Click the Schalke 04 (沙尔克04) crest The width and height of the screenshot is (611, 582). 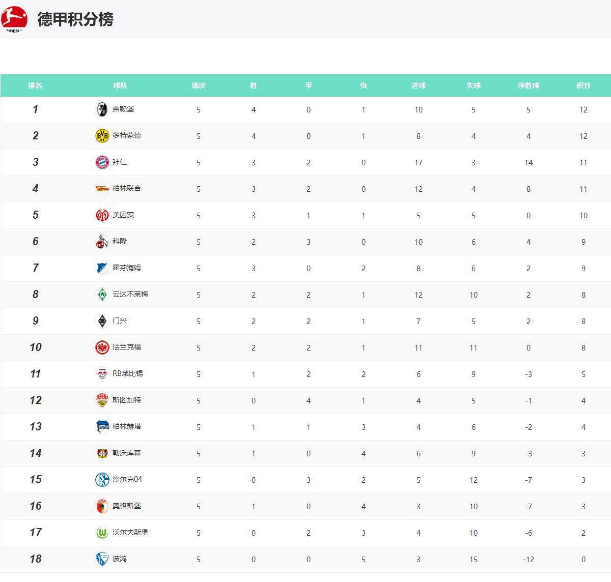[102, 479]
